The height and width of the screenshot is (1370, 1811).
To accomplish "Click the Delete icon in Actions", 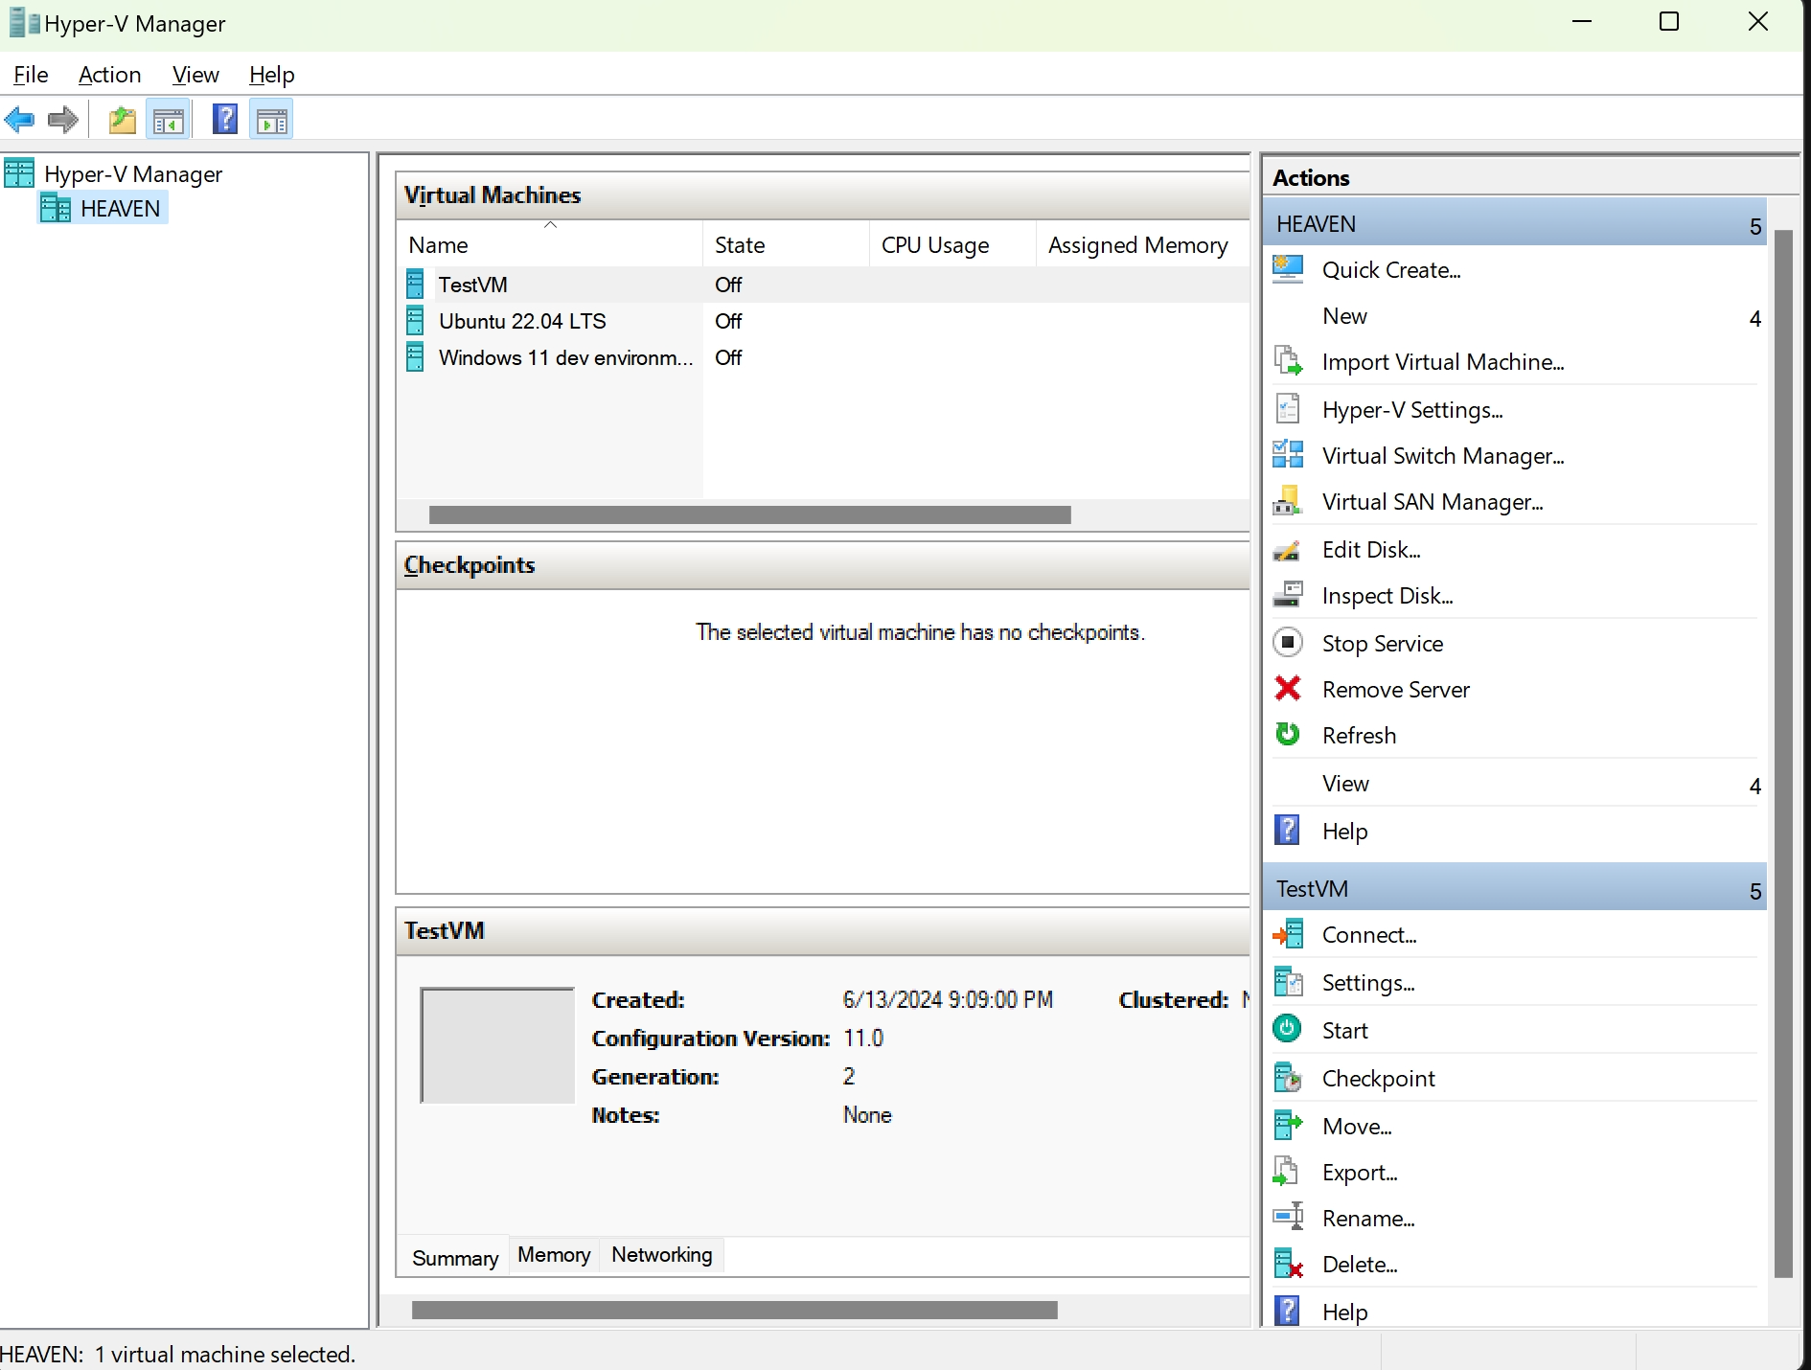I will coord(1288,1264).
